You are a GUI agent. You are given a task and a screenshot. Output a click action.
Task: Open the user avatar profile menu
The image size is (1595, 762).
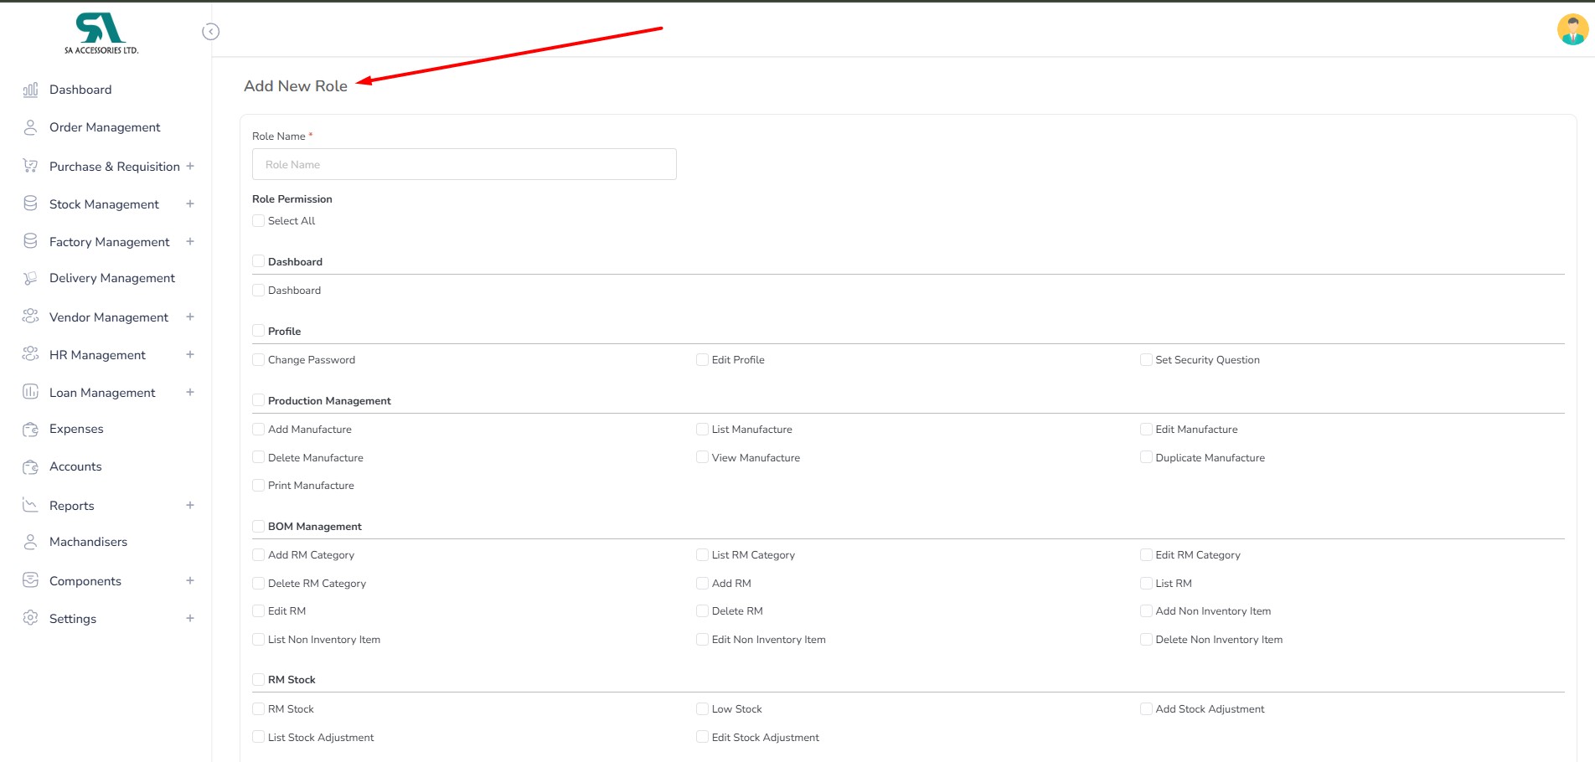point(1572,30)
